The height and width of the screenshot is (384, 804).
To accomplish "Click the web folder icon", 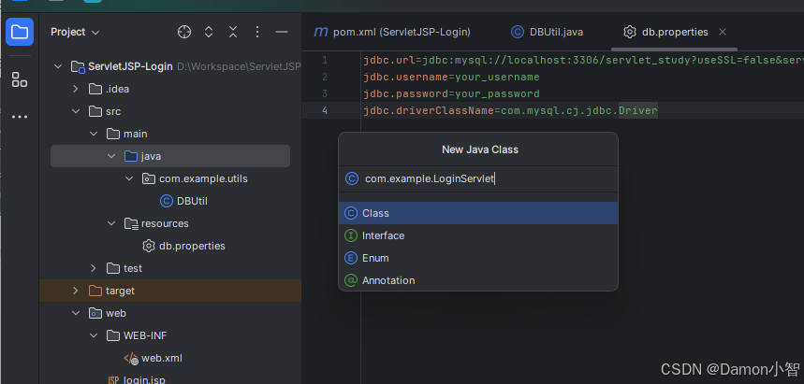I will pyautogui.click(x=95, y=313).
